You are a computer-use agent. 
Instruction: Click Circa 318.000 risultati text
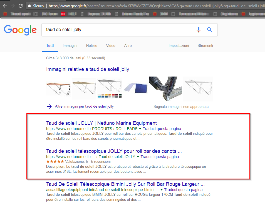point(76,58)
